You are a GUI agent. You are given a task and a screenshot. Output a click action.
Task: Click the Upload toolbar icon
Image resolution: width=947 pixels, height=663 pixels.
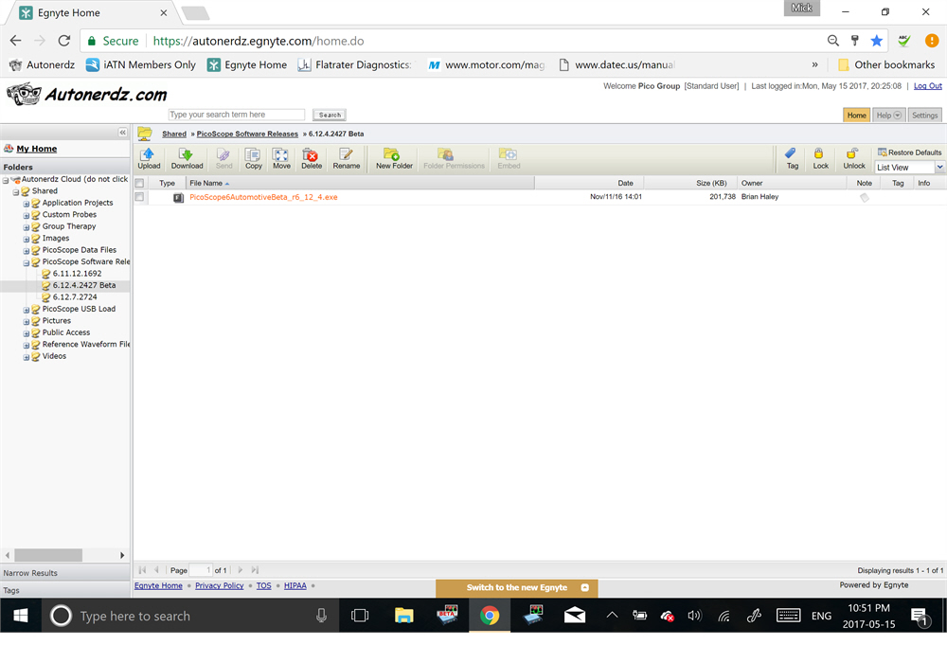(x=149, y=159)
